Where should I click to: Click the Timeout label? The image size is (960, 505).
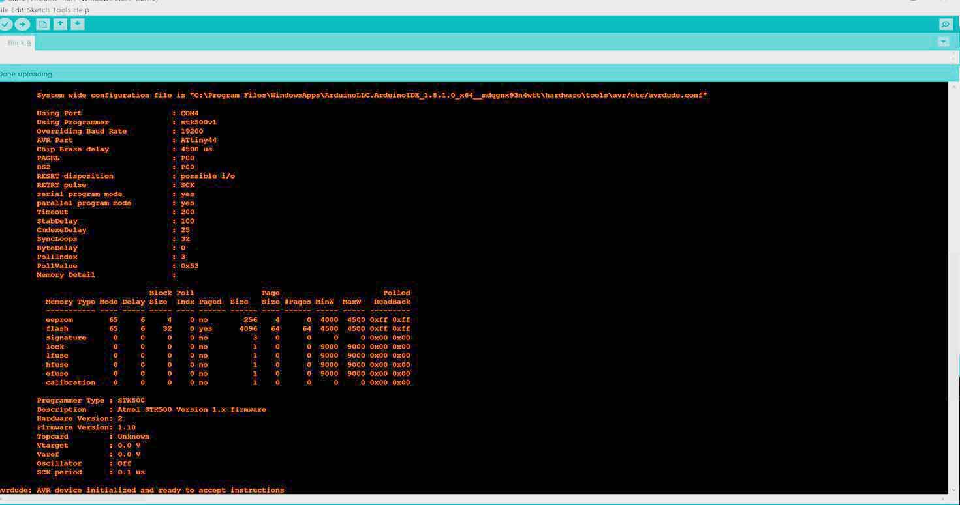(52, 212)
